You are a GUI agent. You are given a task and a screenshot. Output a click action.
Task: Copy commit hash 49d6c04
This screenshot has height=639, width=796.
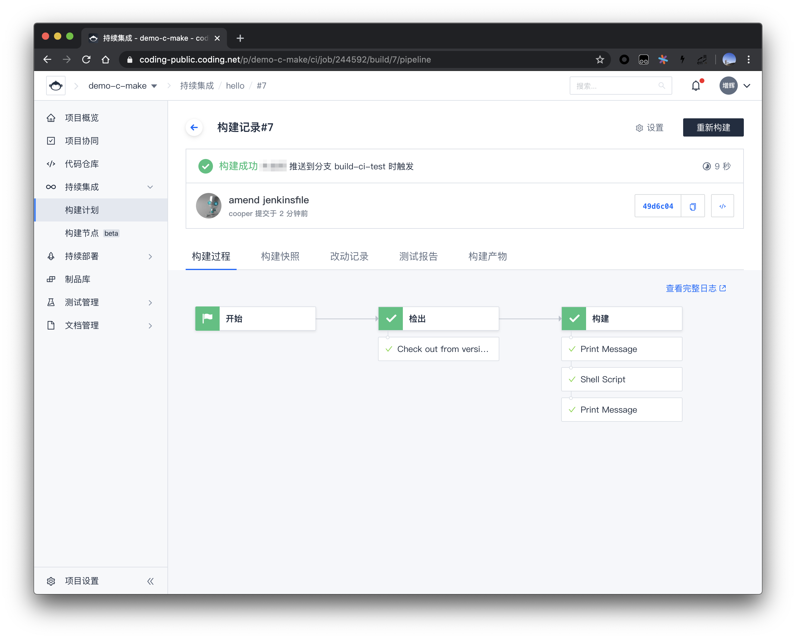click(693, 206)
